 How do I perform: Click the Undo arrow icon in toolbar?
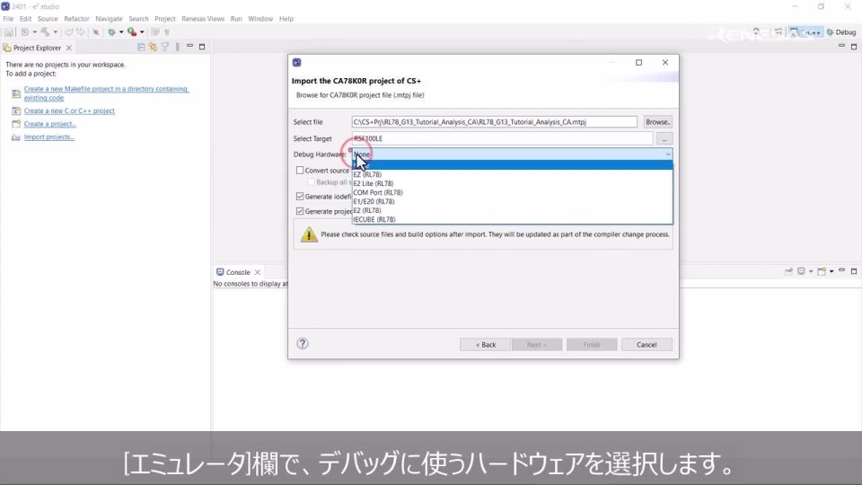click(x=69, y=32)
